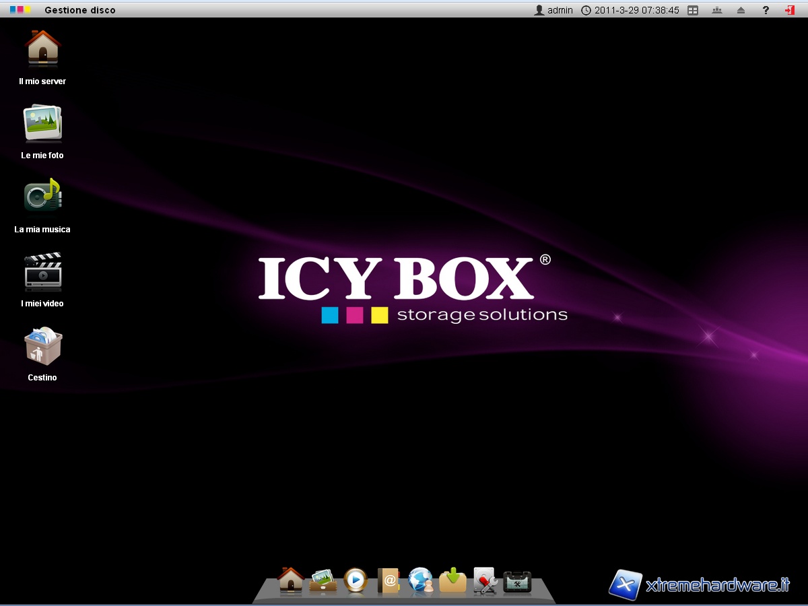
Task: Open the colored squares main menu
Action: (20, 10)
